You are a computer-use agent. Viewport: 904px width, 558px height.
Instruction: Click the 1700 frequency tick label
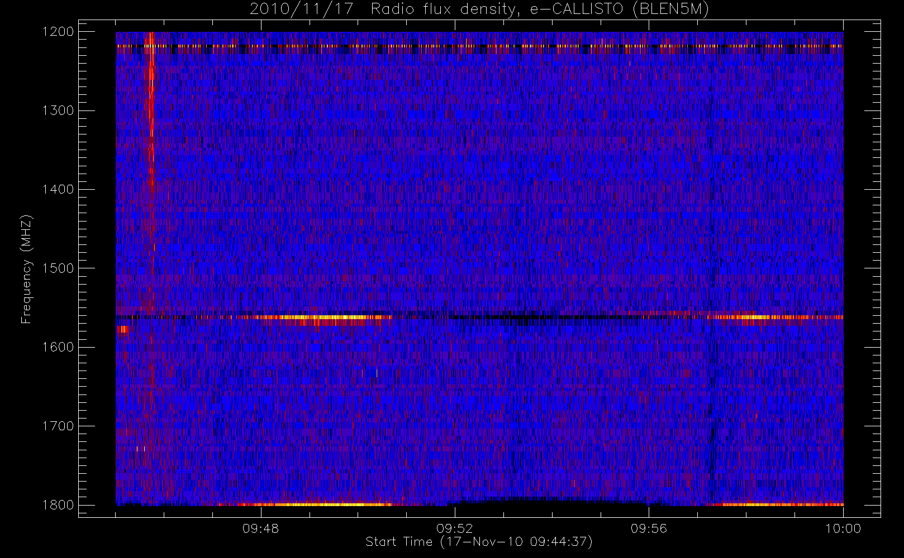coord(59,426)
